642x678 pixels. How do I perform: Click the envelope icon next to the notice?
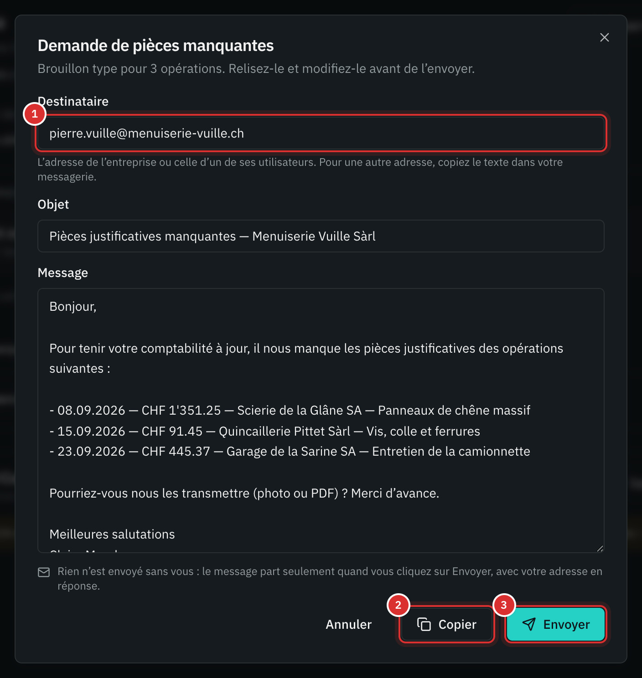(x=44, y=572)
